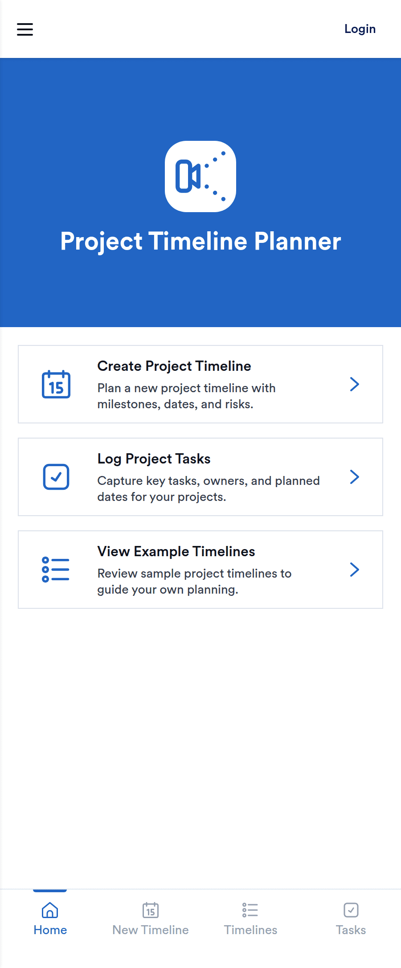This screenshot has width=401, height=968.
Task: Click the Login link
Action: tap(360, 29)
